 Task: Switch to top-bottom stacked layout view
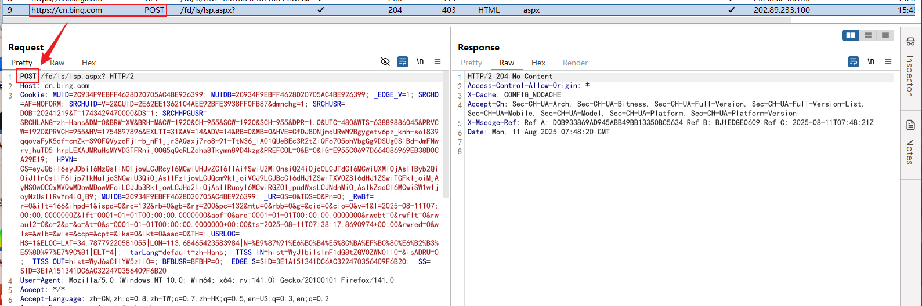[x=868, y=35]
